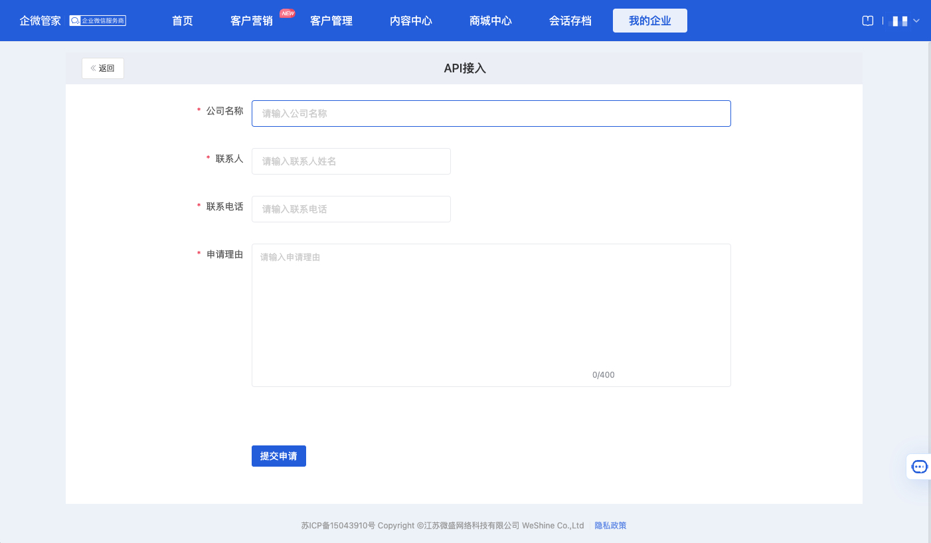931x543 pixels.
Task: Click the 企业微信服务商 badge next to logo
Action: point(98,21)
